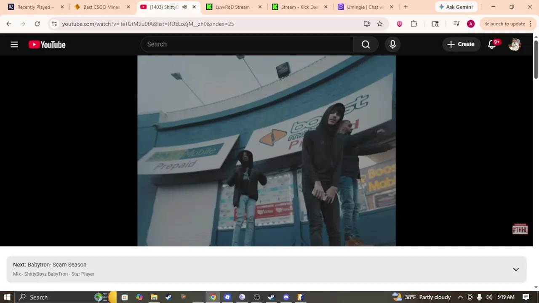Close the Stream - Kick tab
539x303 pixels.
[x=326, y=7]
